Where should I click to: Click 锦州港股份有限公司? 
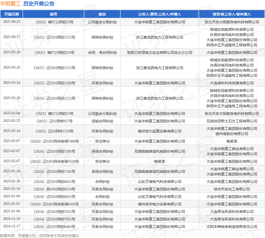click(232, 134)
